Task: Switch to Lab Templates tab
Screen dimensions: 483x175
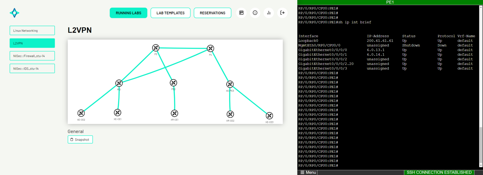Action: tap(170, 13)
